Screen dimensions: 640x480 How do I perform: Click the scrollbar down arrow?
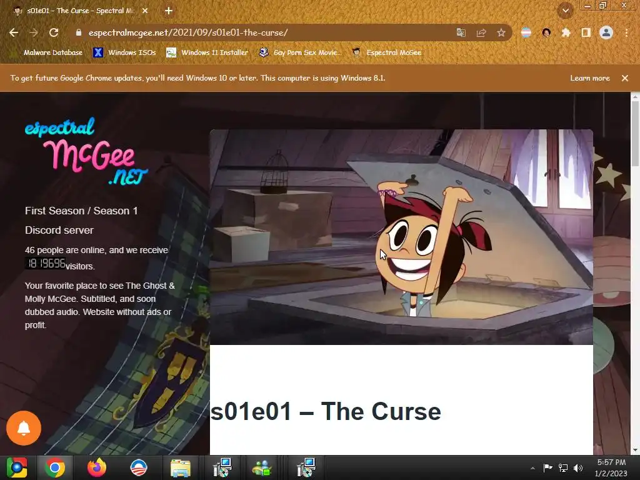(635, 450)
